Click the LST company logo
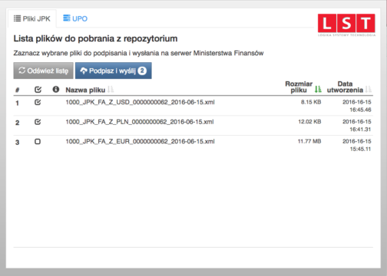This screenshot has width=387, height=276. click(346, 25)
